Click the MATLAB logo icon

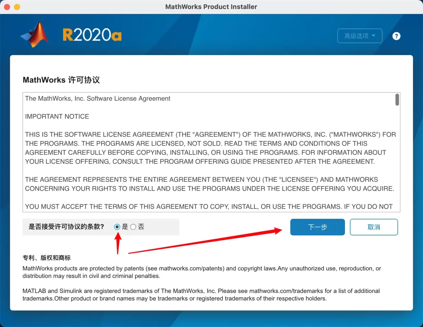(34, 34)
